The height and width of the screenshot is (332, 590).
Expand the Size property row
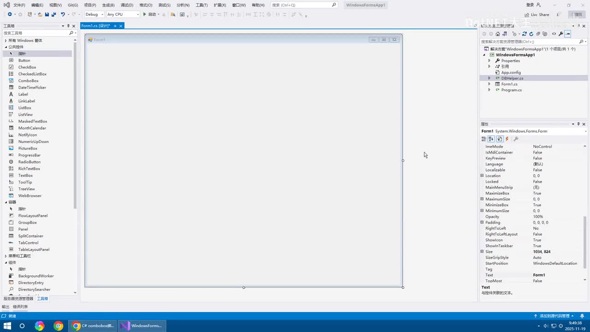tap(482, 252)
